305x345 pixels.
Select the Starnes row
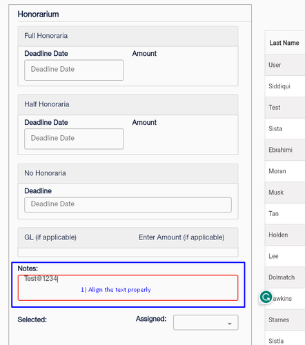[x=285, y=319]
